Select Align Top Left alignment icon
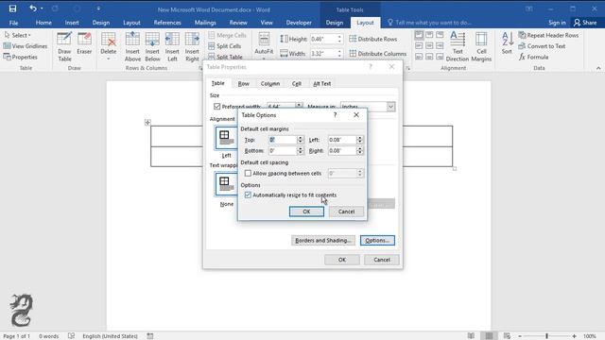This screenshot has height=340, width=605. click(419, 35)
